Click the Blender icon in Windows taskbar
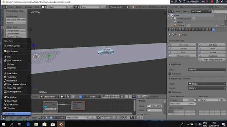 [x=61, y=124]
